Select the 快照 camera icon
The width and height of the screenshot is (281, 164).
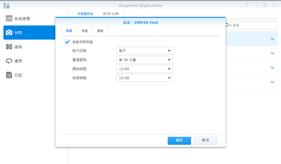pyautogui.click(x=9, y=33)
